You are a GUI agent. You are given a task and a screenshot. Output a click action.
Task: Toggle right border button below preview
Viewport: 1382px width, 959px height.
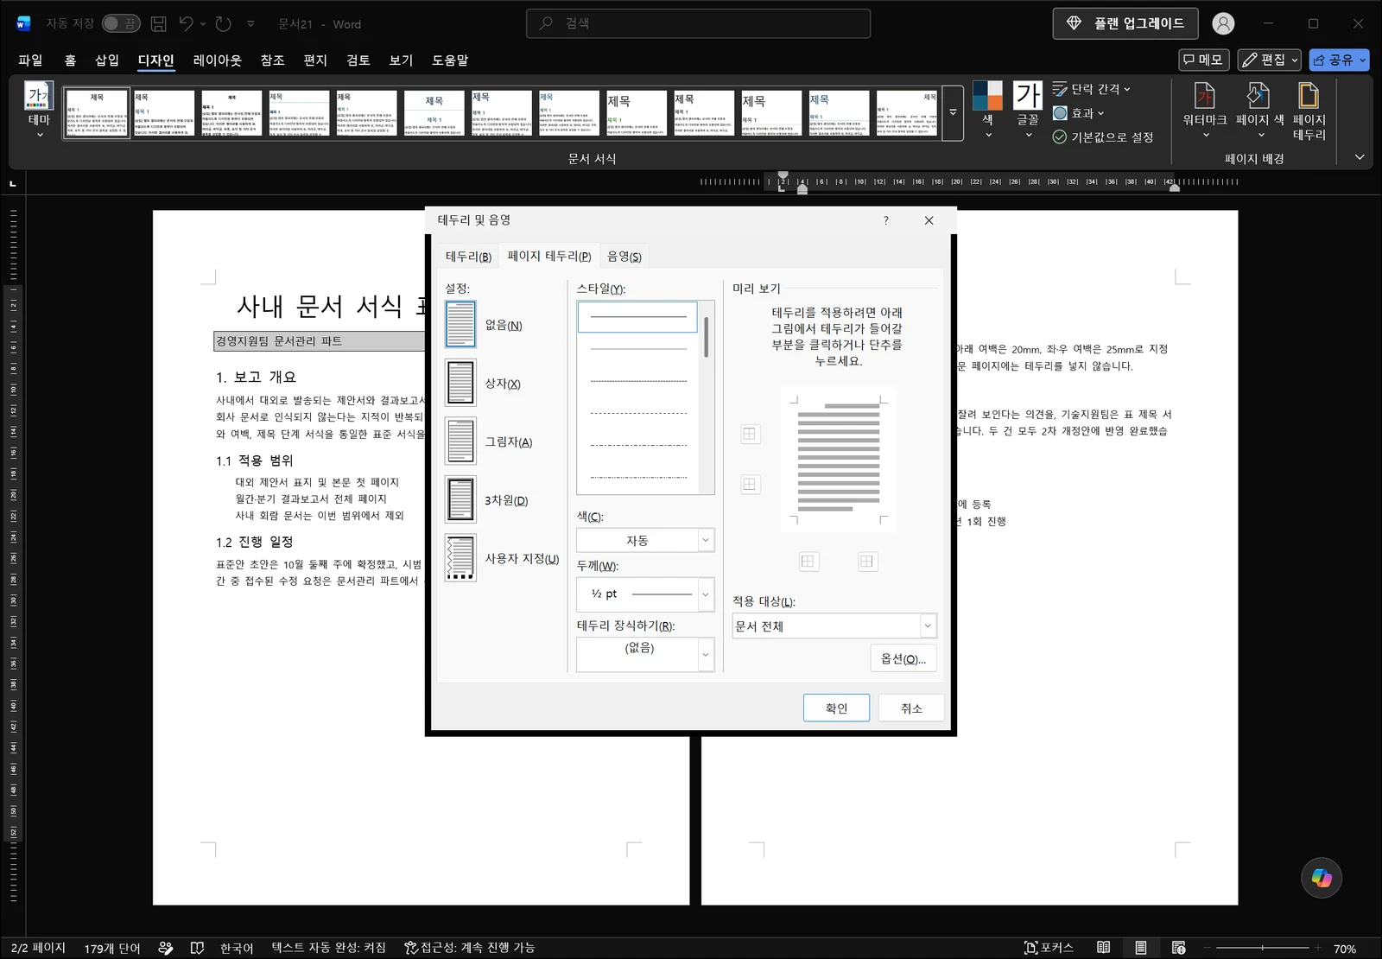867,562
